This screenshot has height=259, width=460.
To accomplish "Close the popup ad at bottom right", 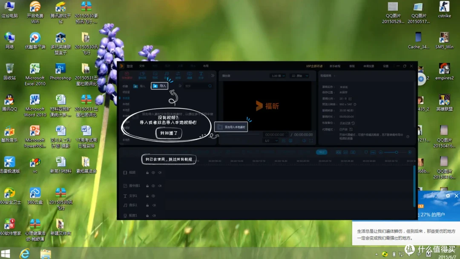I will [x=456, y=196].
